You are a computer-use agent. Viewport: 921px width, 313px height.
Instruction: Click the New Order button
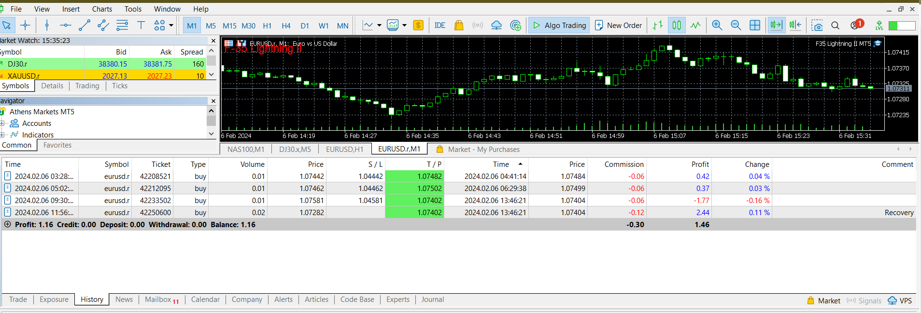pos(619,26)
